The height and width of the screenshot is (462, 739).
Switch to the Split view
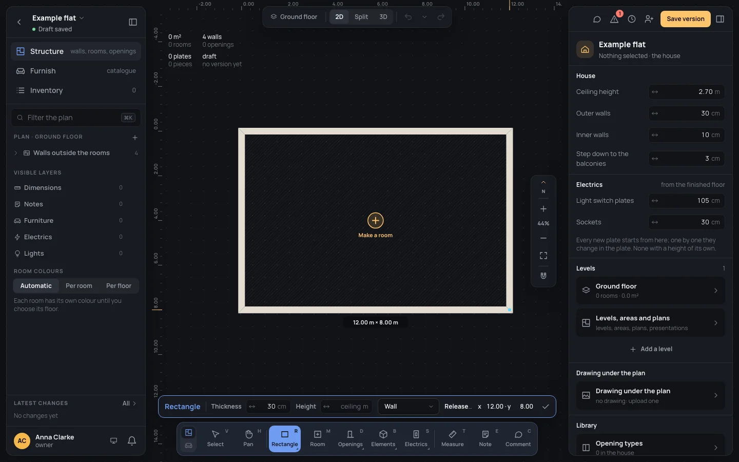(x=361, y=17)
